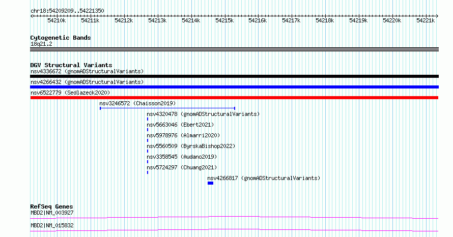Click the Cytogenetic Bands track title
This screenshot has width=453, height=237.
click(x=61, y=38)
